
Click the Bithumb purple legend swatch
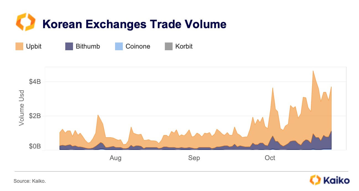(x=69, y=46)
